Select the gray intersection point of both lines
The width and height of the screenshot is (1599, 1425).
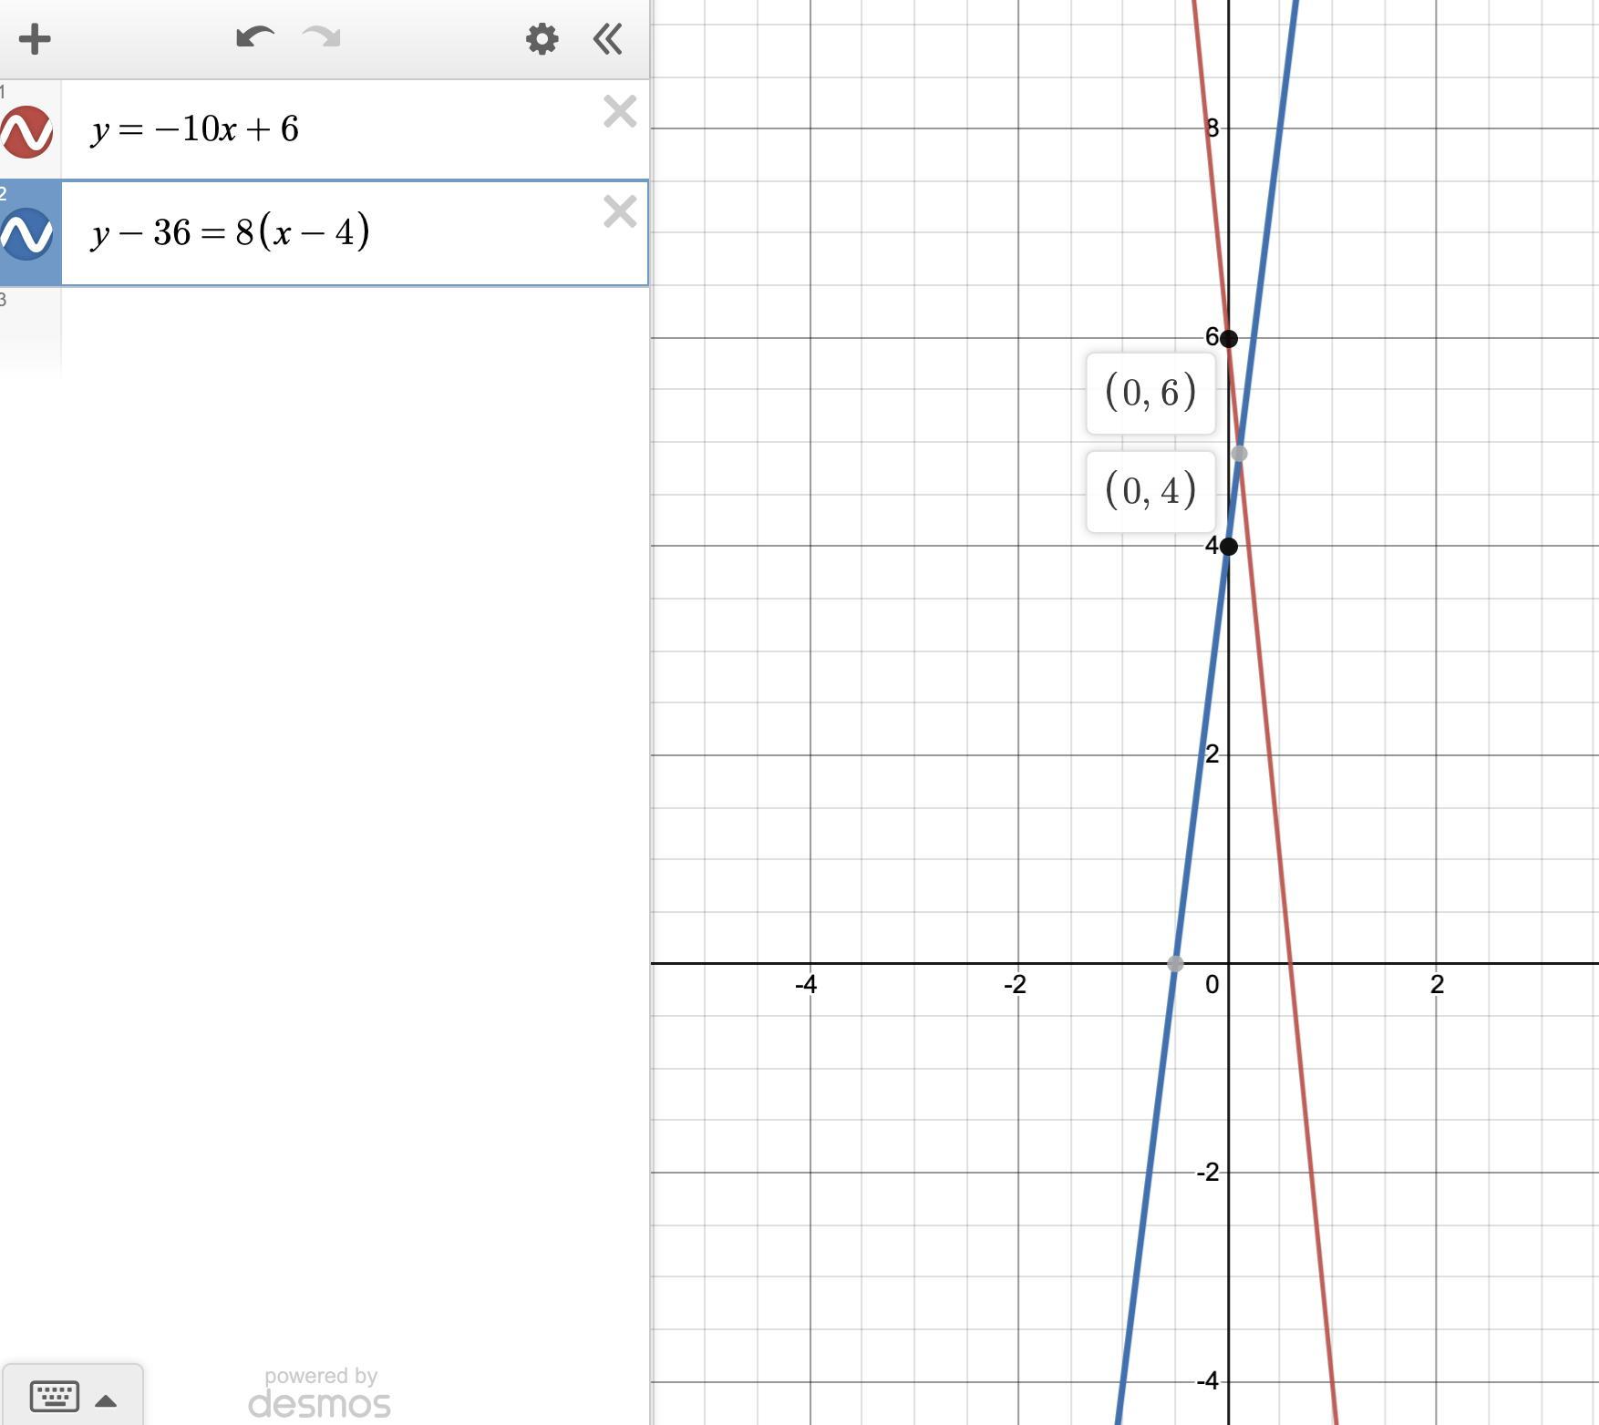1239,454
